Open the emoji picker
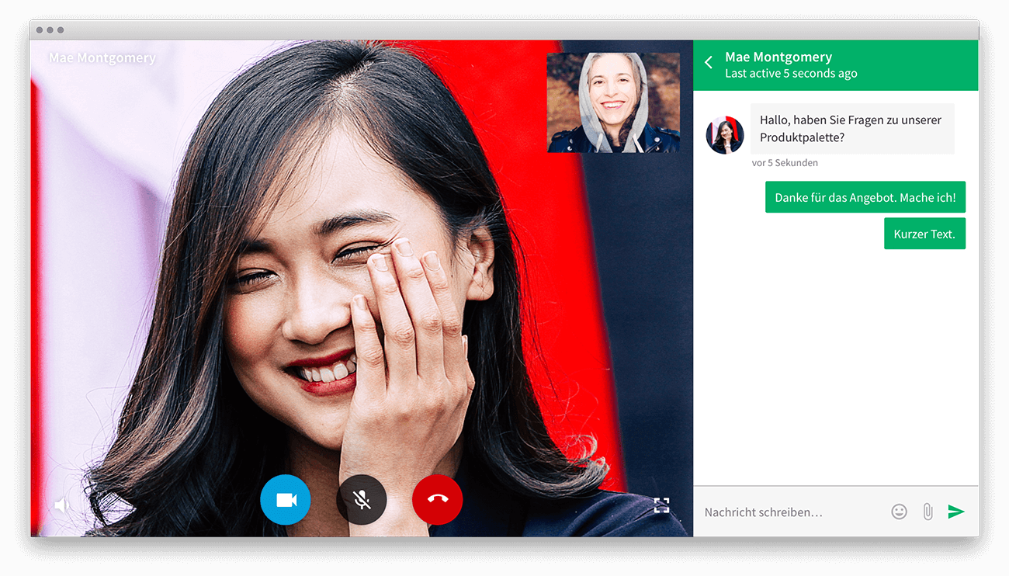The image size is (1009, 576). coord(899,512)
